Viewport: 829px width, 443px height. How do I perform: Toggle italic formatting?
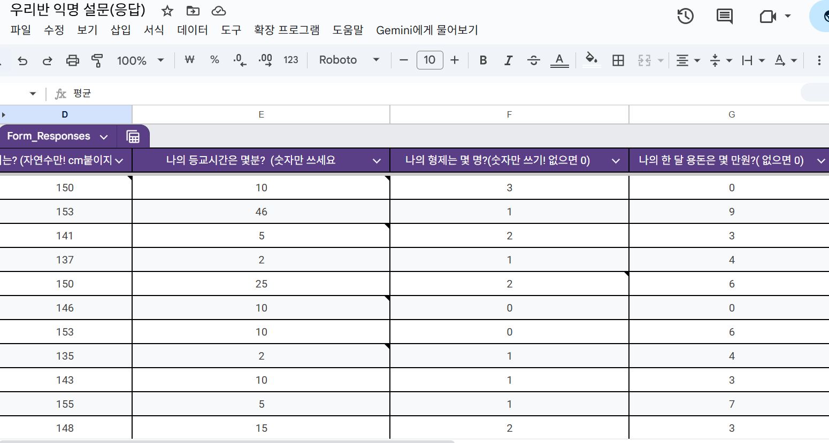[508, 60]
